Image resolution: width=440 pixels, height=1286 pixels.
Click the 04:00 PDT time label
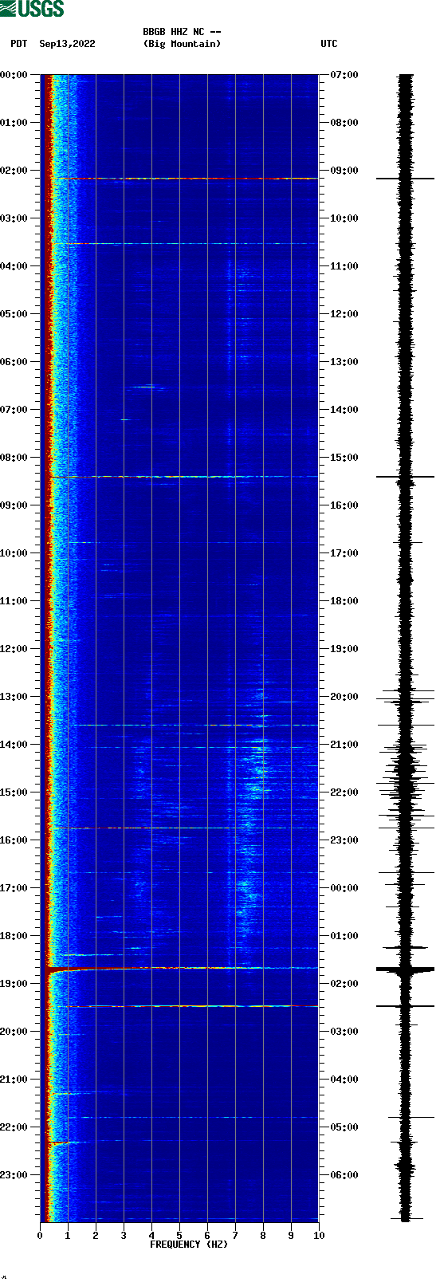[x=14, y=266]
